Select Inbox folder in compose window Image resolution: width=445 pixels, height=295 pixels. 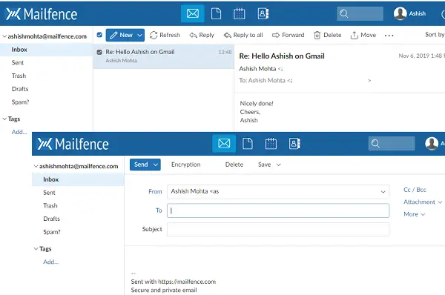(x=78, y=179)
